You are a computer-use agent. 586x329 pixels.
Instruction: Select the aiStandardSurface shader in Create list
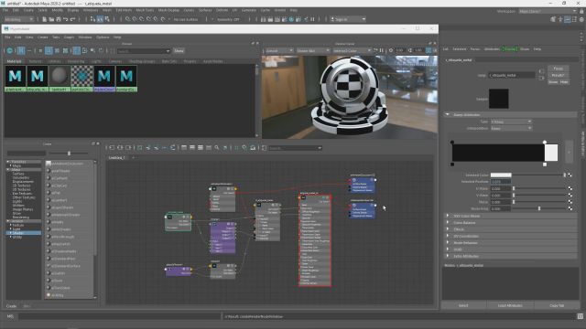tap(66, 266)
